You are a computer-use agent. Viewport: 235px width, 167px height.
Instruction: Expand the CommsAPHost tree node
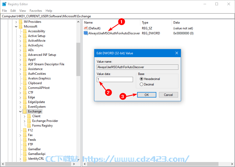click(x=20, y=88)
